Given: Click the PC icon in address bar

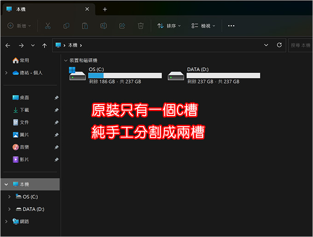Looking at the screenshot, I should (58, 45).
